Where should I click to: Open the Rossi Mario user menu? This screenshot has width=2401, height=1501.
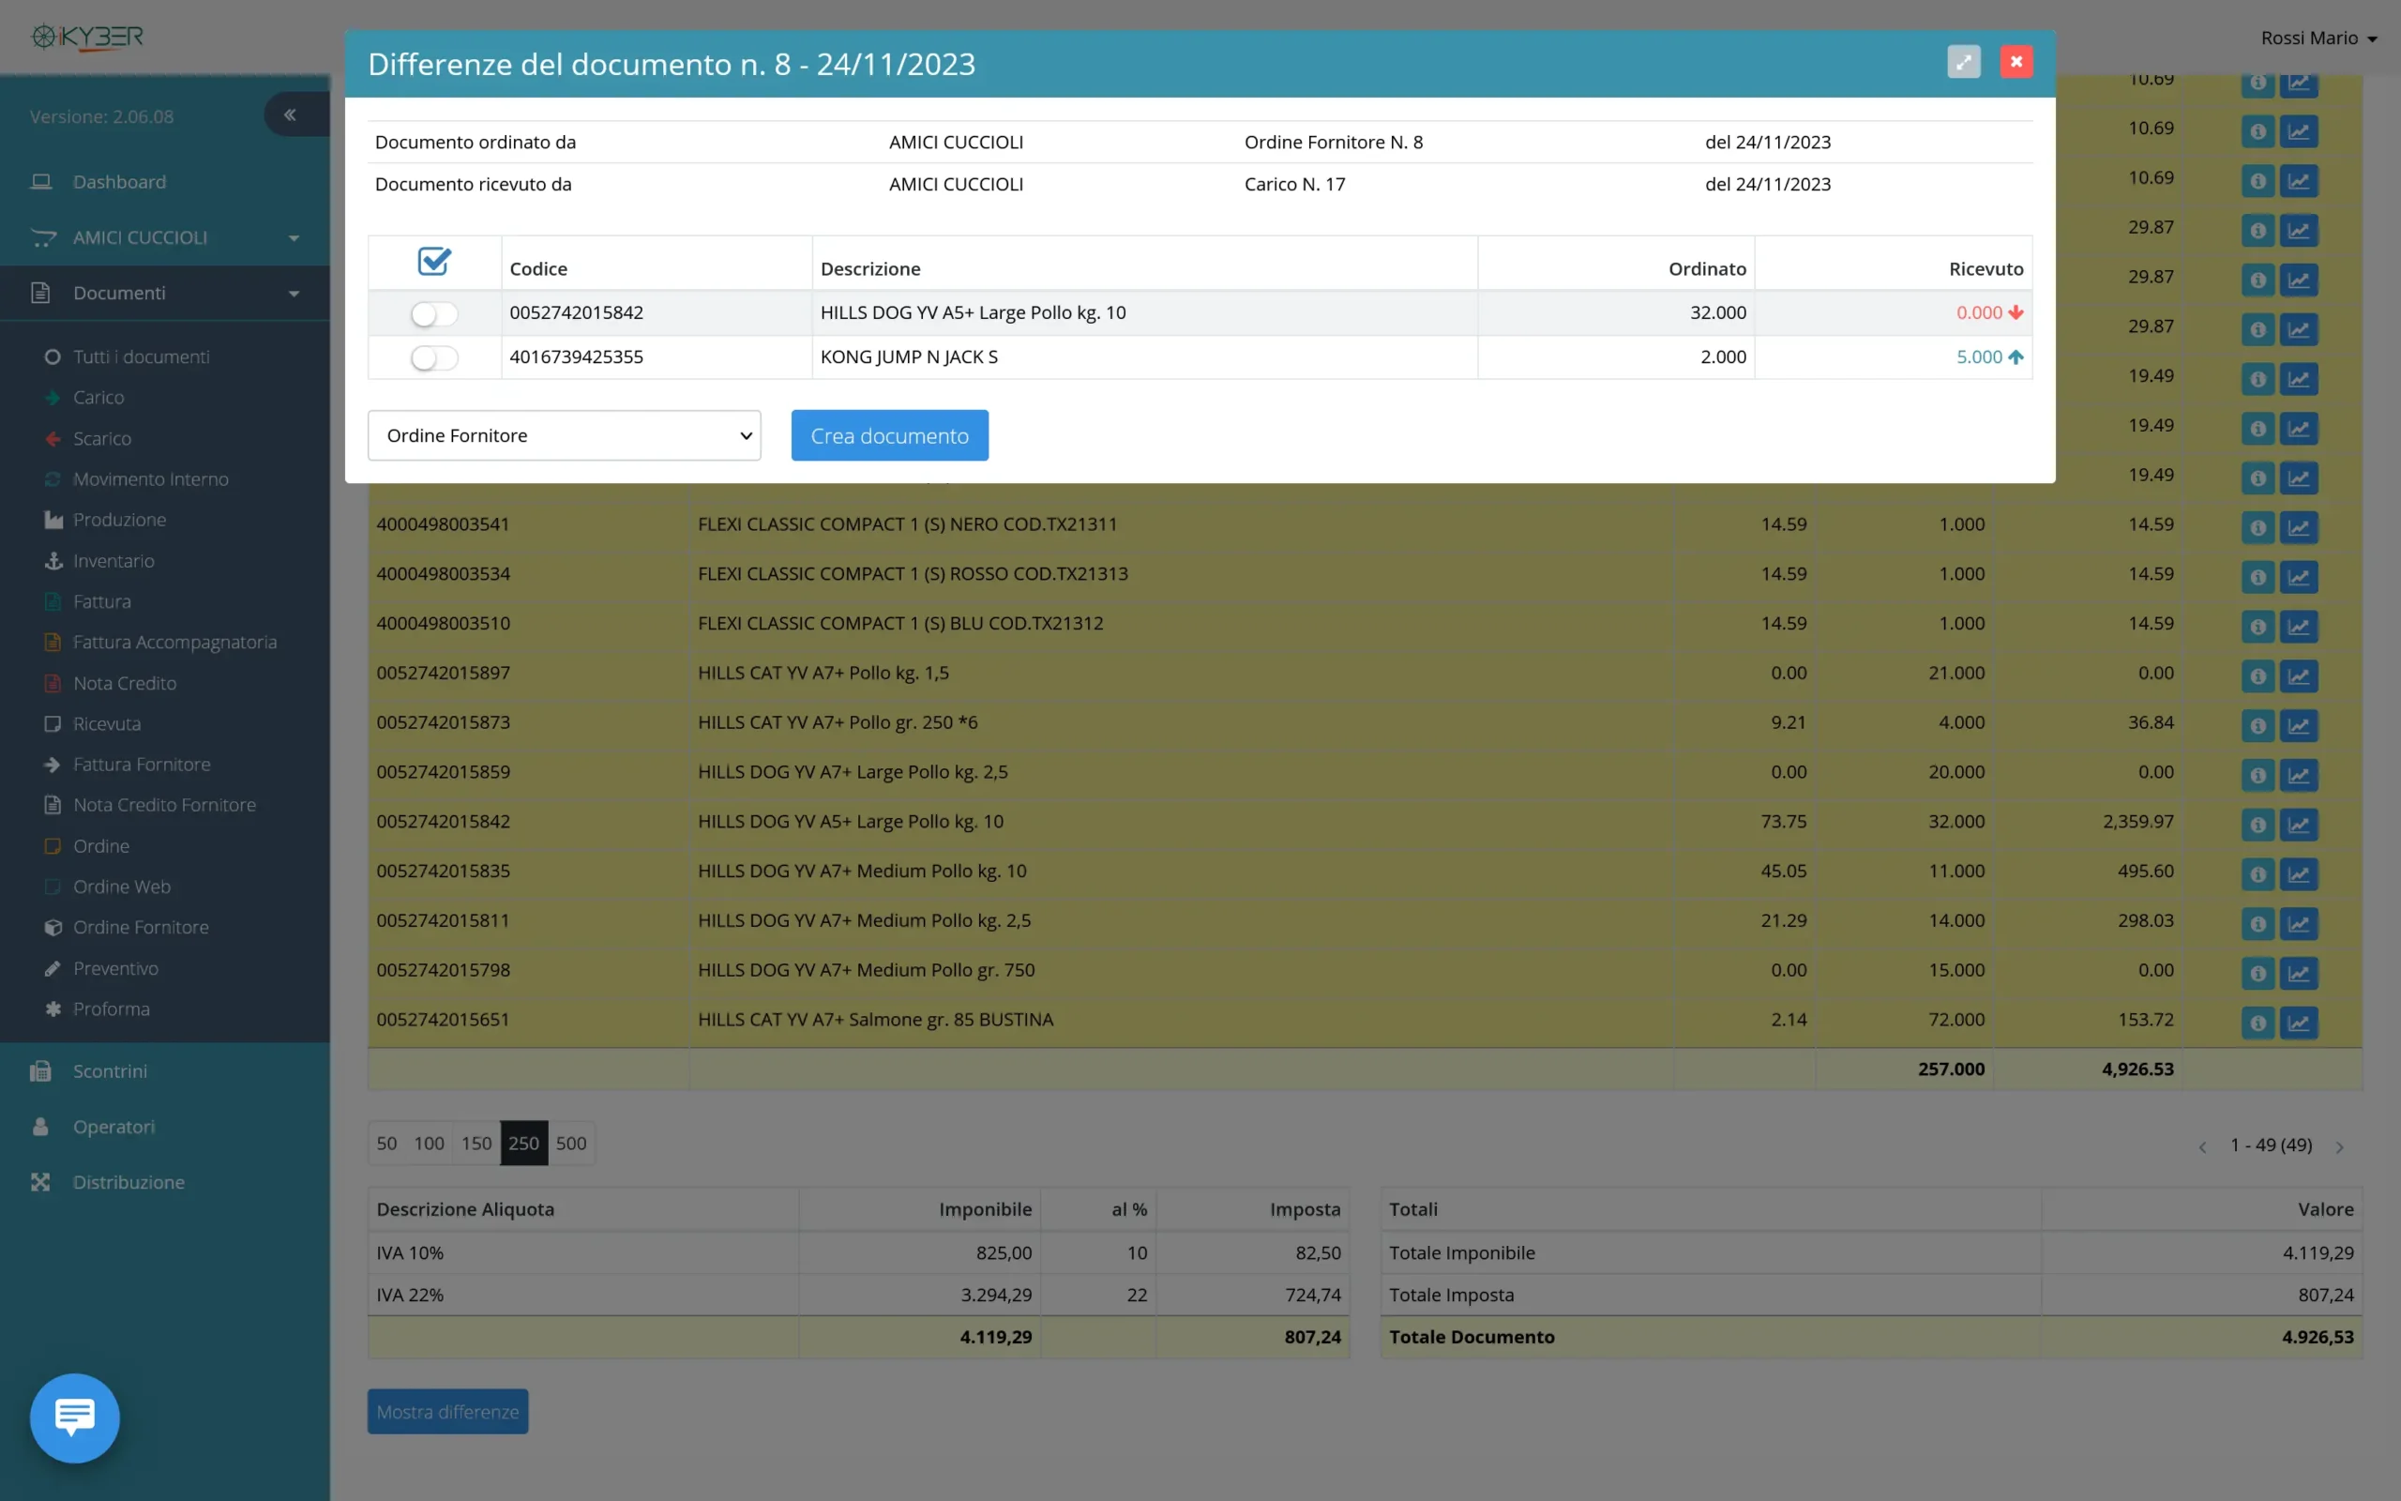pyautogui.click(x=2318, y=38)
